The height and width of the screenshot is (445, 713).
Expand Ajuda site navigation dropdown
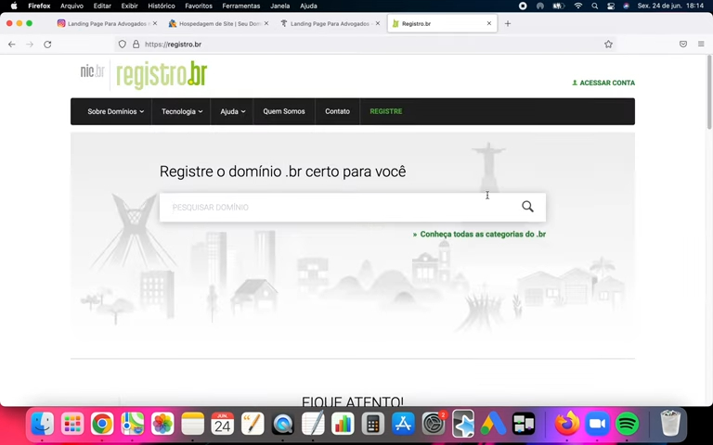pos(233,111)
